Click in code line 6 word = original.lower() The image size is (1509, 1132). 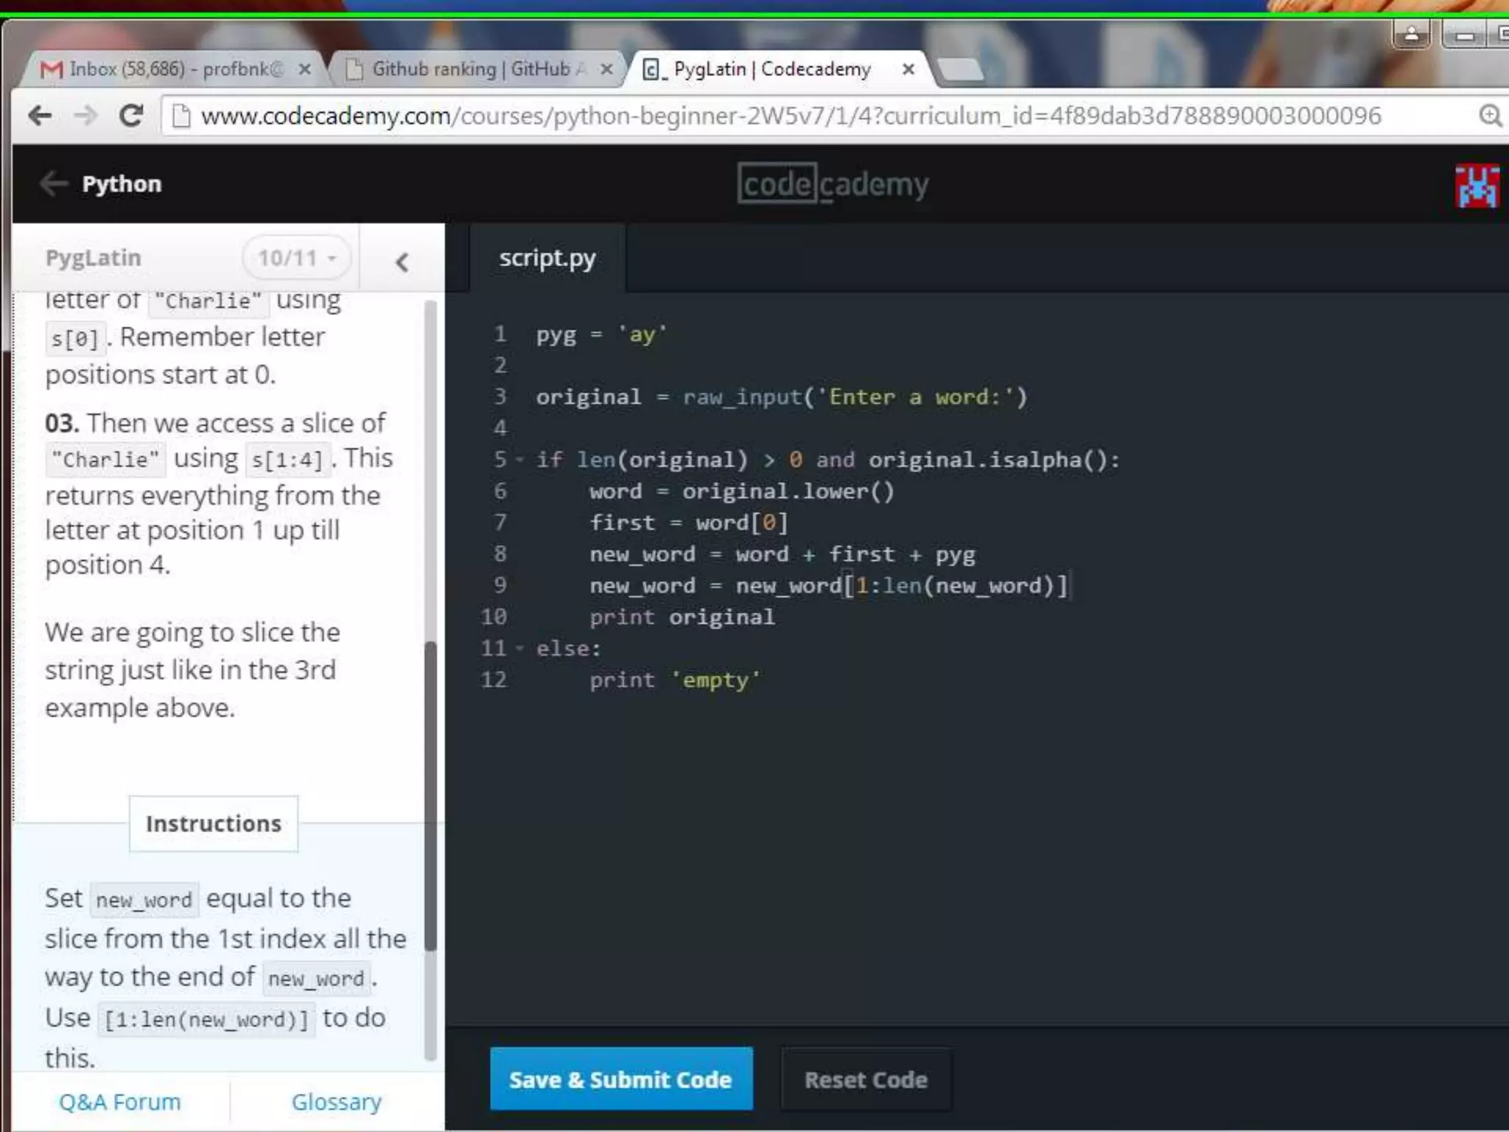pos(741,492)
